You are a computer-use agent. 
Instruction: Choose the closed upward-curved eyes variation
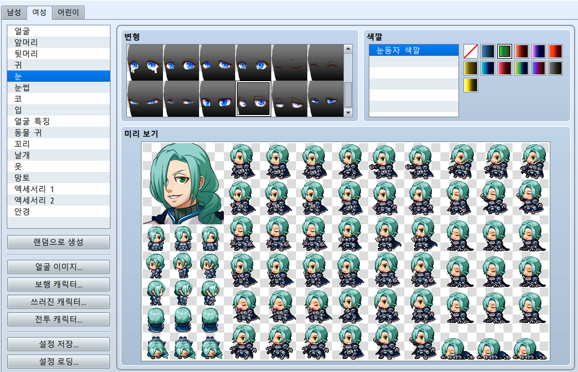point(325,63)
